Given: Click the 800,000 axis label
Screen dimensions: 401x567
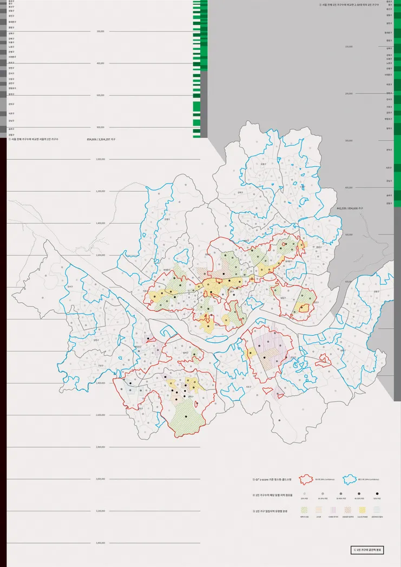Looking at the screenshot, I should (x=101, y=127).
